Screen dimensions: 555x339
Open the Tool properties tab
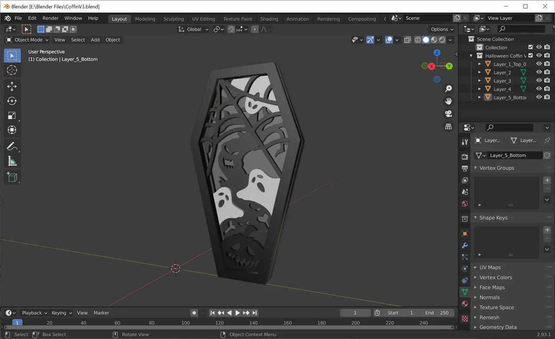click(465, 142)
